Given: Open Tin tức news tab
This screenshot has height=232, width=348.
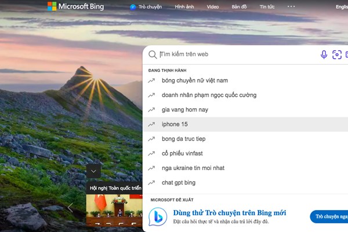Looking at the screenshot, I should click(267, 7).
